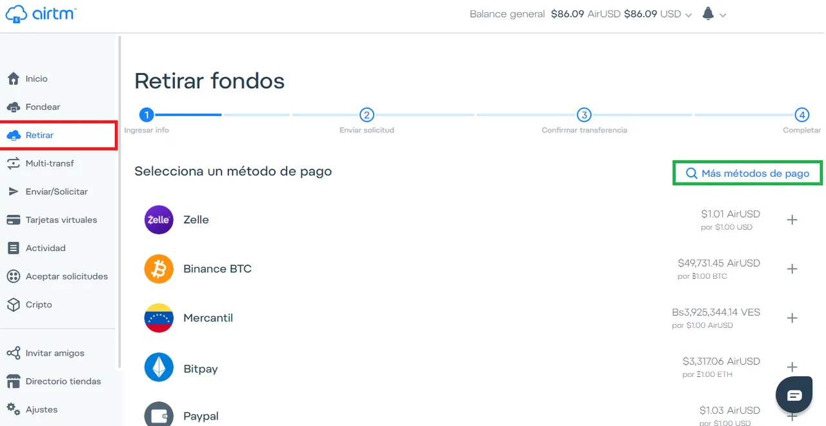
Task: Select the Mercantil method name
Action: [x=208, y=318]
